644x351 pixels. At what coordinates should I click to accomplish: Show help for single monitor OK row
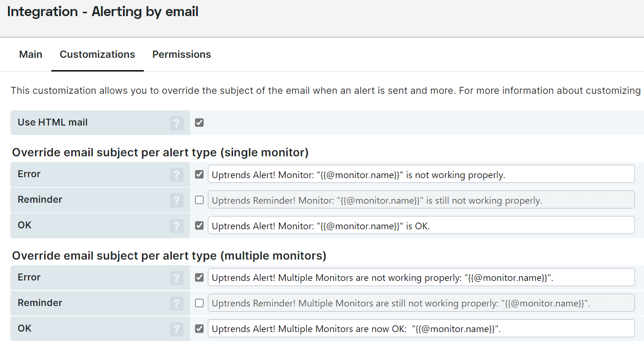(177, 226)
